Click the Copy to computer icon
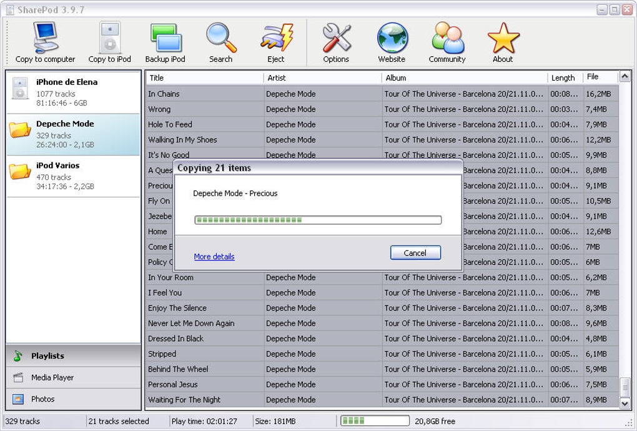This screenshot has width=637, height=431. point(45,42)
